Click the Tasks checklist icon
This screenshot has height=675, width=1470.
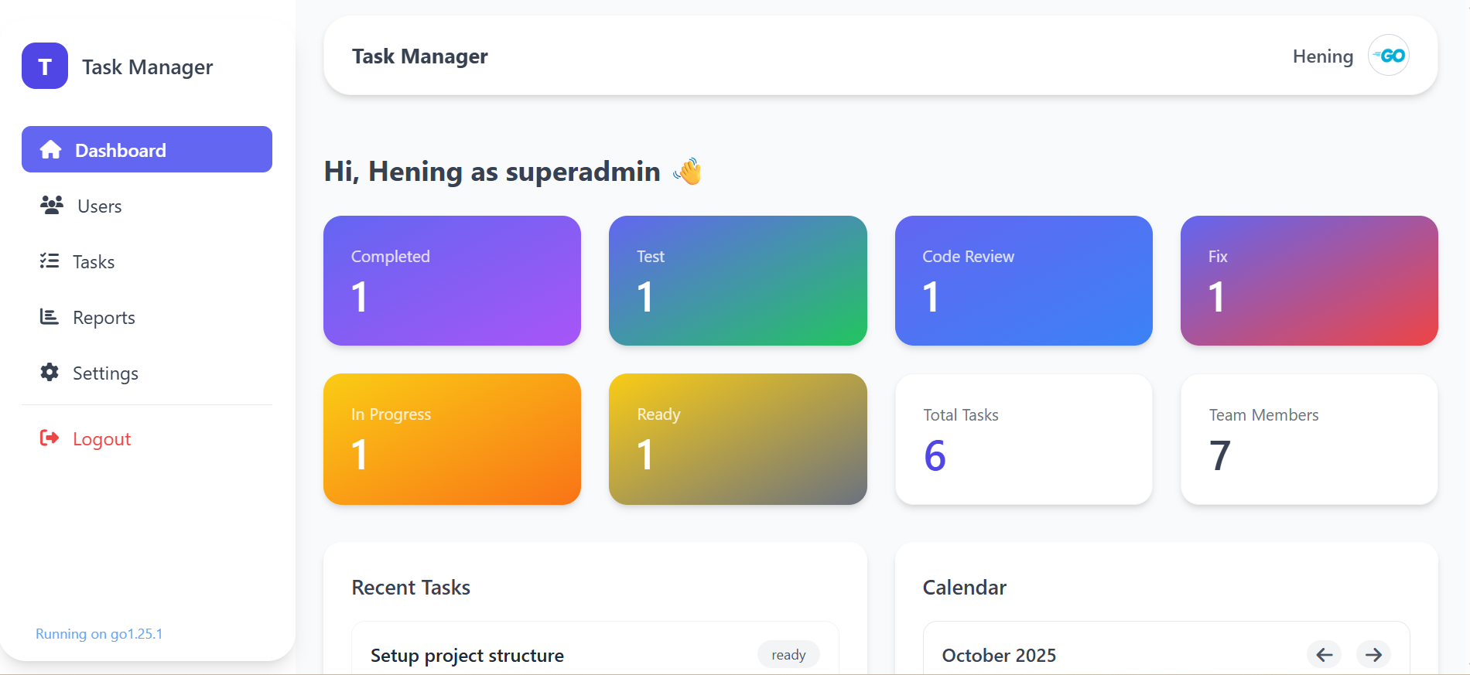coord(50,261)
